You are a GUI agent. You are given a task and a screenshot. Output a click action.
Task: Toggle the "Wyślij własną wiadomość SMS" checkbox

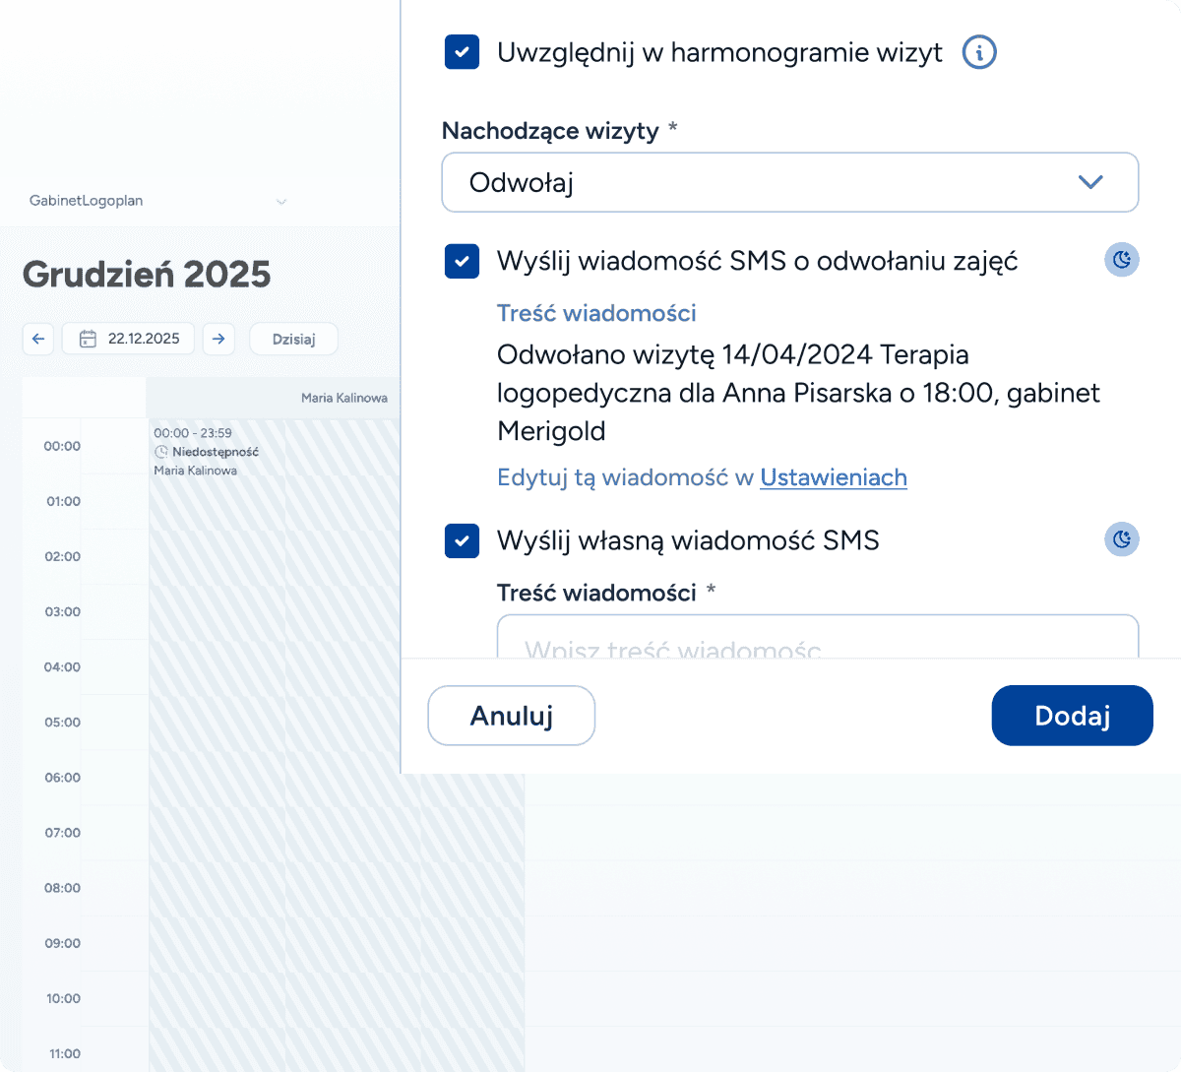pos(462,540)
